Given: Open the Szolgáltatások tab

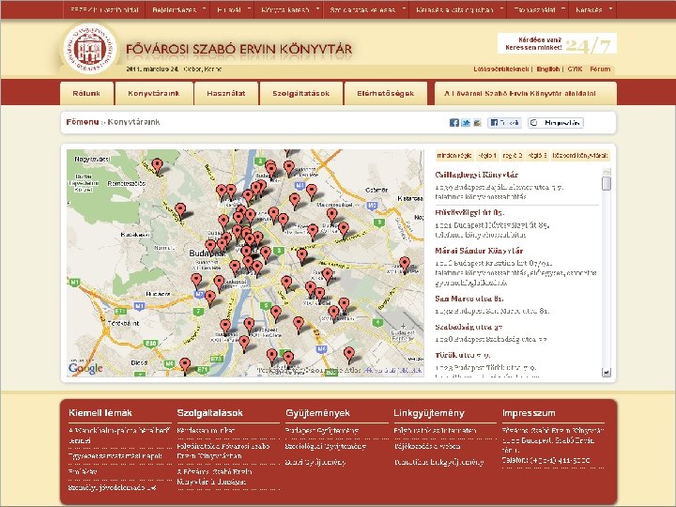Looking at the screenshot, I should coord(301,93).
